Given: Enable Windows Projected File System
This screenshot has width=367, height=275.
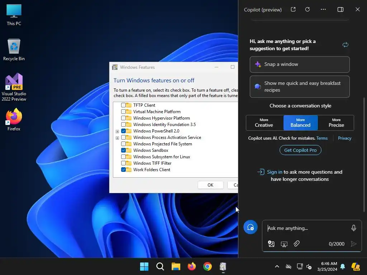Looking at the screenshot, I should point(123,144).
